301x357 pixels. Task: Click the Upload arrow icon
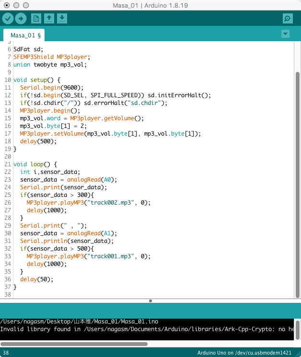[x=21, y=19]
